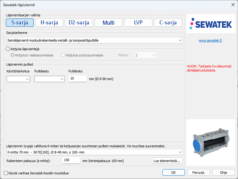Viewport: 238px width, 179px height.
Task: Click the Sewatek logo image
Action: point(210,25)
